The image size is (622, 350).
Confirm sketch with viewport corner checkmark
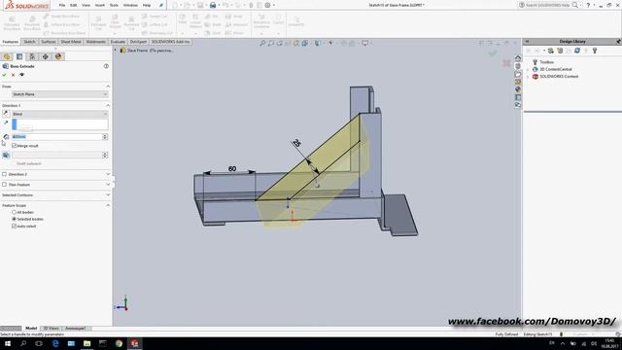click(493, 53)
